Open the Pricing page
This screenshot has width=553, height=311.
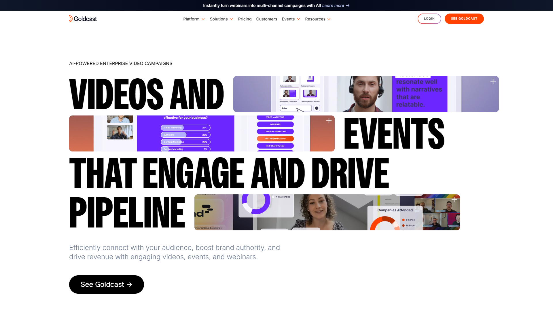[245, 19]
